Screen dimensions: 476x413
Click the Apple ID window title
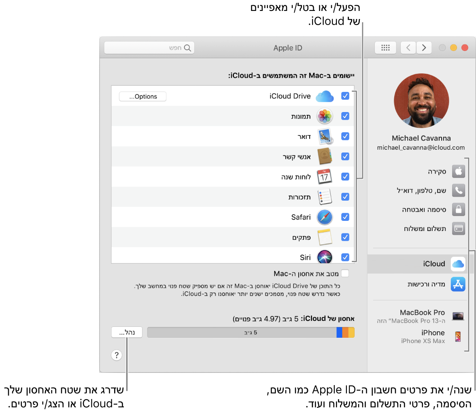(x=288, y=48)
